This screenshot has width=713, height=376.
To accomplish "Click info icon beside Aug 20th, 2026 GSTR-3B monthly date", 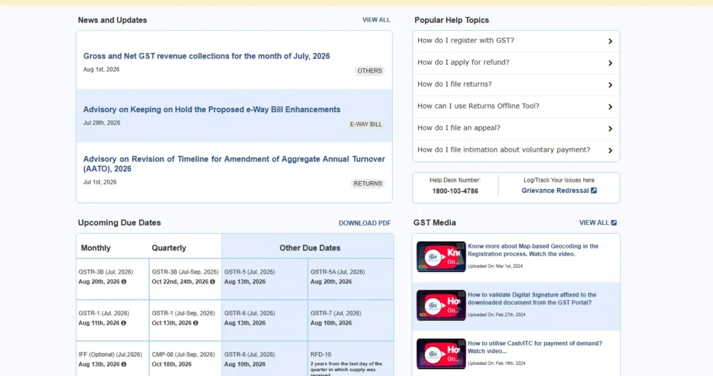I will [x=124, y=282].
